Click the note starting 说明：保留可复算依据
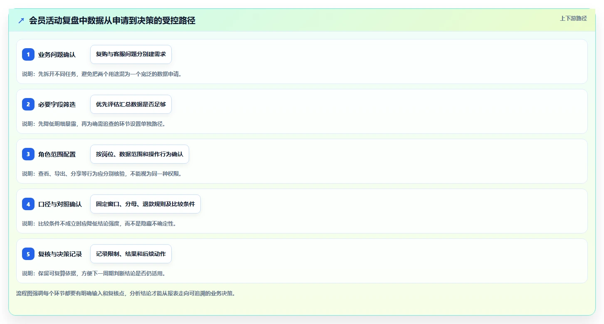Image resolution: width=604 pixels, height=324 pixels. 94,273
